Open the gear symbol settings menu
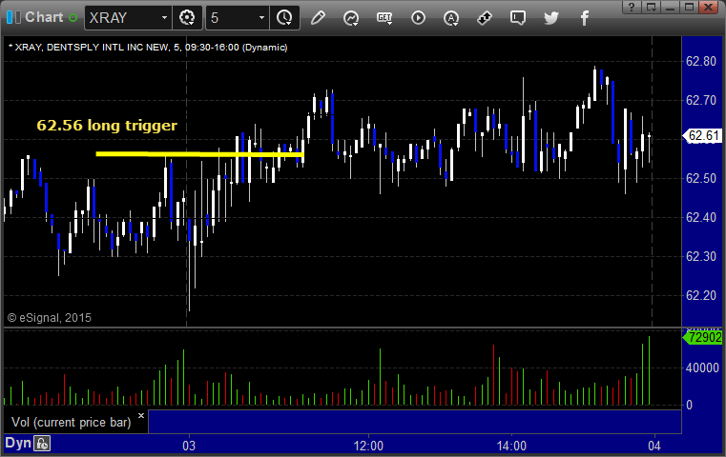Viewport: 726px width, 457px height. [x=187, y=17]
